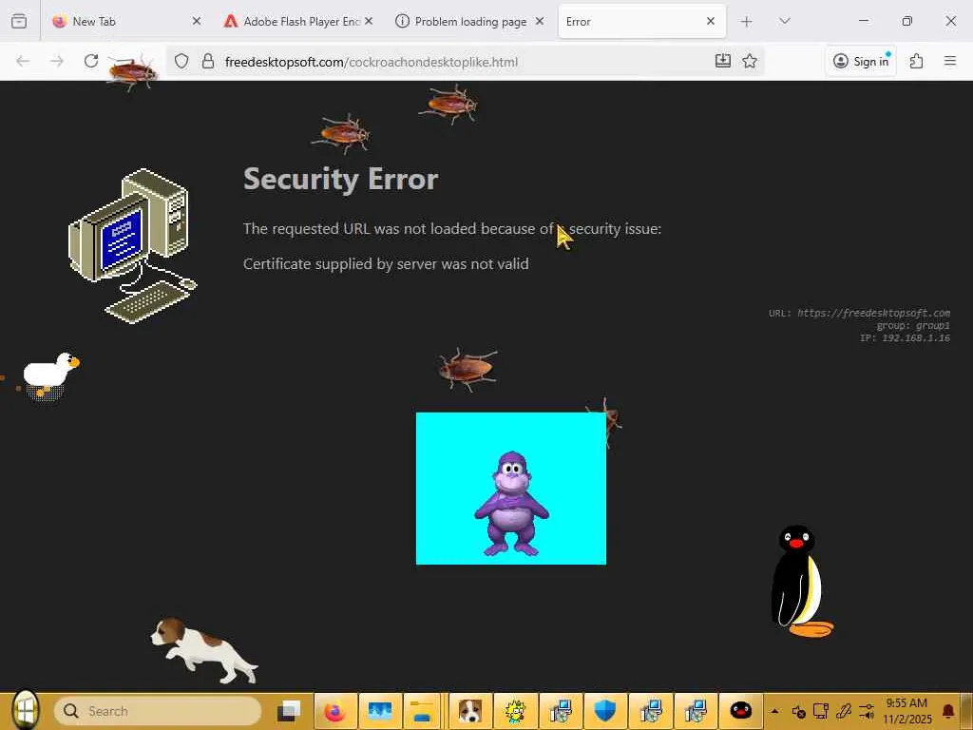Open the Firefox hamburger menu
Image resolution: width=973 pixels, height=730 pixels.
(949, 61)
